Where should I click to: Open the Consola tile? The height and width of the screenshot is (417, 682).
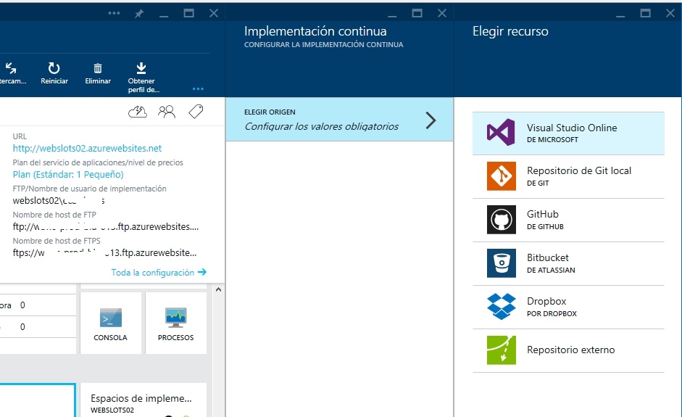point(110,323)
